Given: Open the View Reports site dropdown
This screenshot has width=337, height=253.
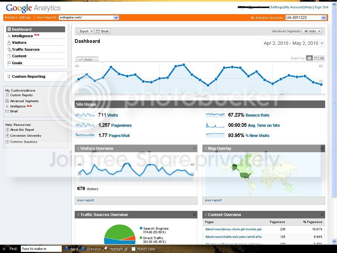Looking at the screenshot, I should [89, 18].
